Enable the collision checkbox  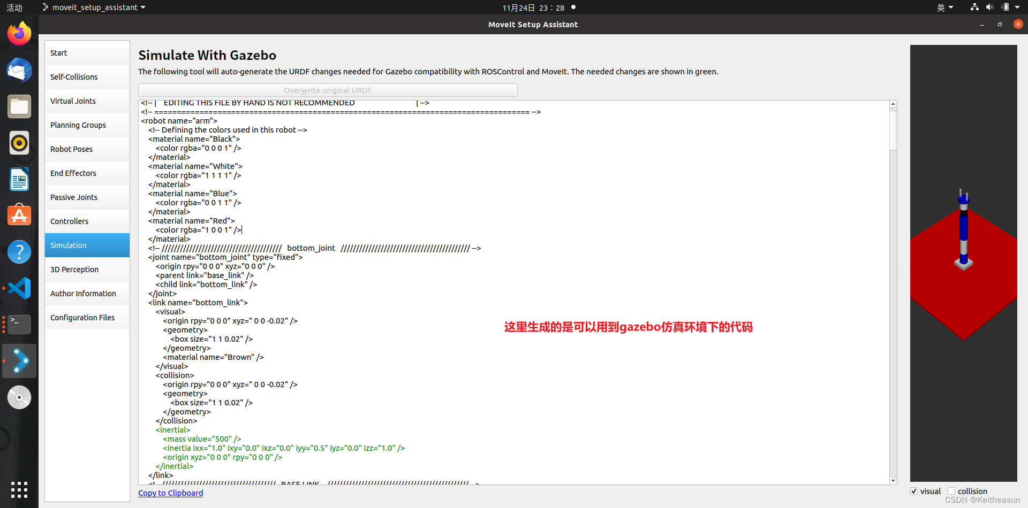tap(951, 491)
